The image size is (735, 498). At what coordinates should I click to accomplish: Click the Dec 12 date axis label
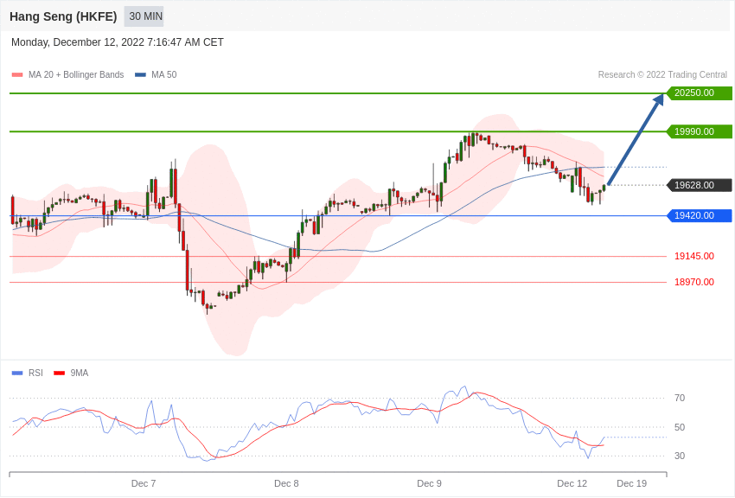point(572,483)
